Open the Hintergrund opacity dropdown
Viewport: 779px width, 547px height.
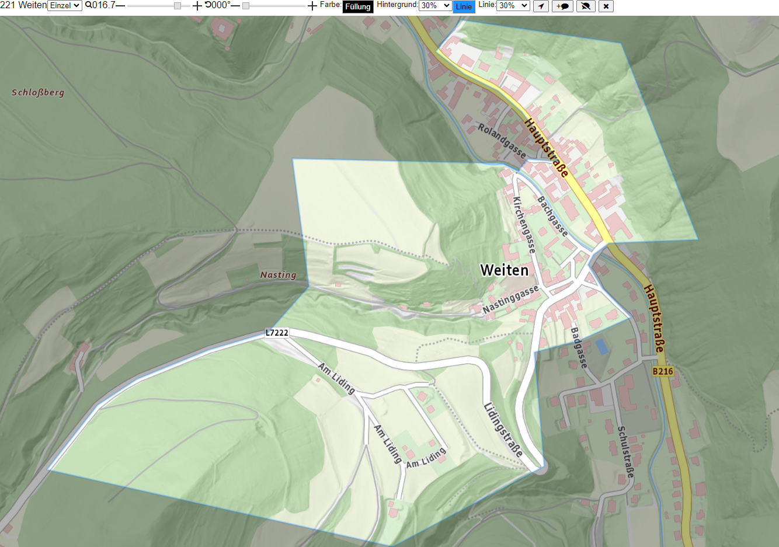point(435,5)
